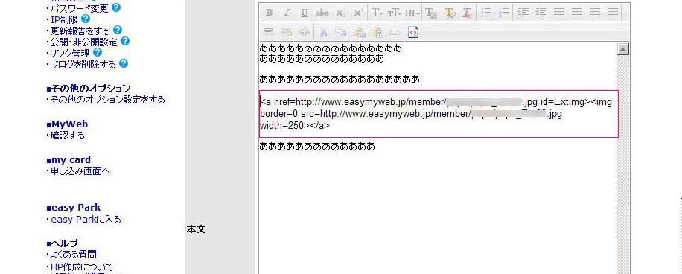Toggle HTML source view icon
Image resolution: width=682 pixels, height=274 pixels.
tap(413, 32)
